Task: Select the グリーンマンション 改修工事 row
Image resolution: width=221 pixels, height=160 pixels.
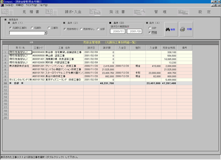Action: [64, 66]
